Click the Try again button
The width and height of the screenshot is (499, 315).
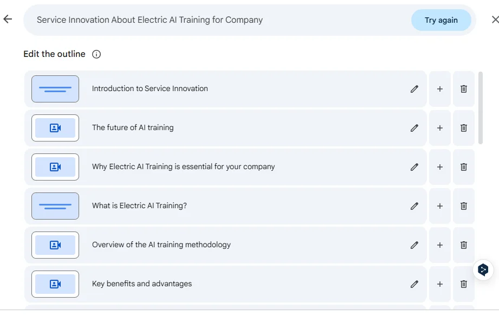(441, 20)
